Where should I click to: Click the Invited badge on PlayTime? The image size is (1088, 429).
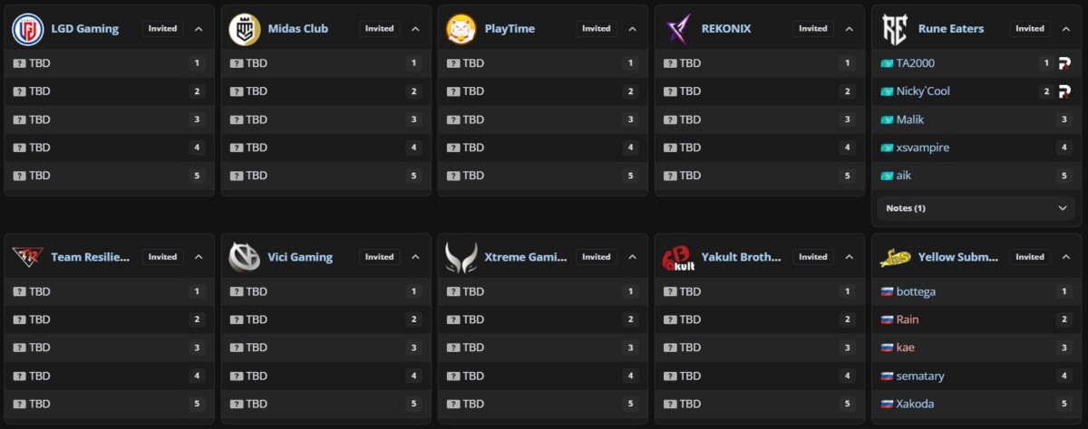[x=597, y=29]
